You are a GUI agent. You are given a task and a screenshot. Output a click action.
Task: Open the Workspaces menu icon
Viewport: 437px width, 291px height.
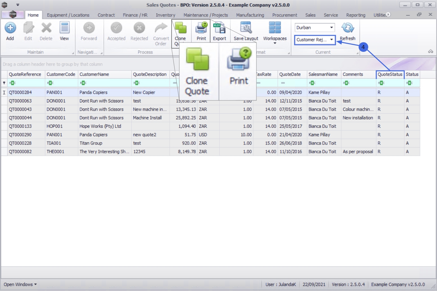[275, 28]
